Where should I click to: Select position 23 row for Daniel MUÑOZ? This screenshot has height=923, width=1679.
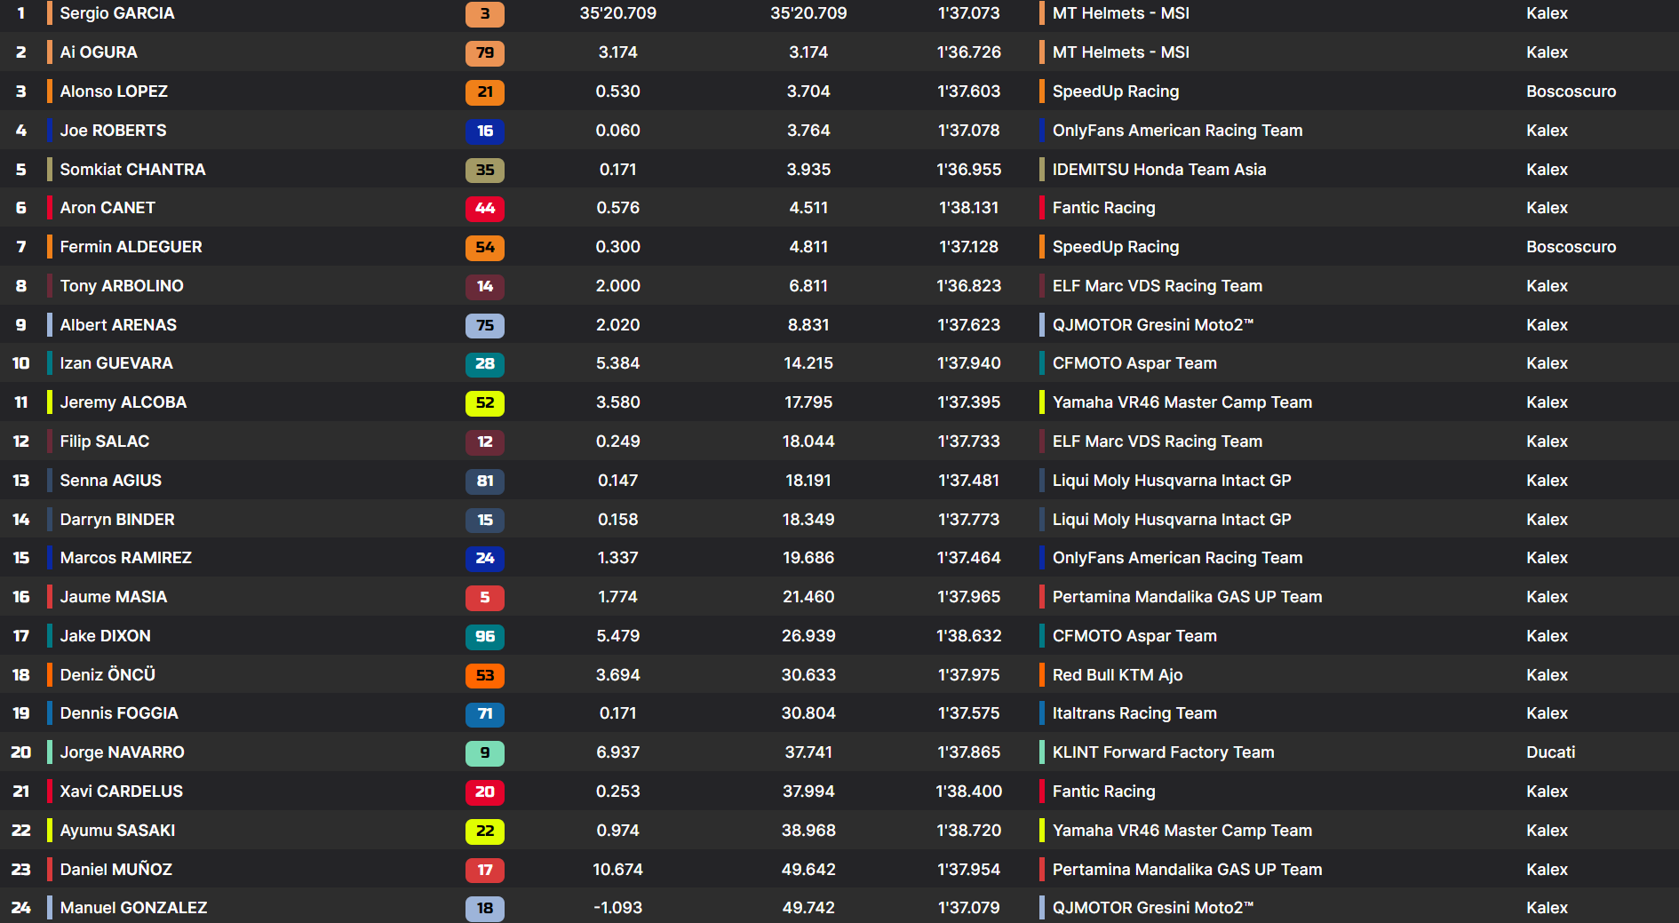(x=21, y=870)
